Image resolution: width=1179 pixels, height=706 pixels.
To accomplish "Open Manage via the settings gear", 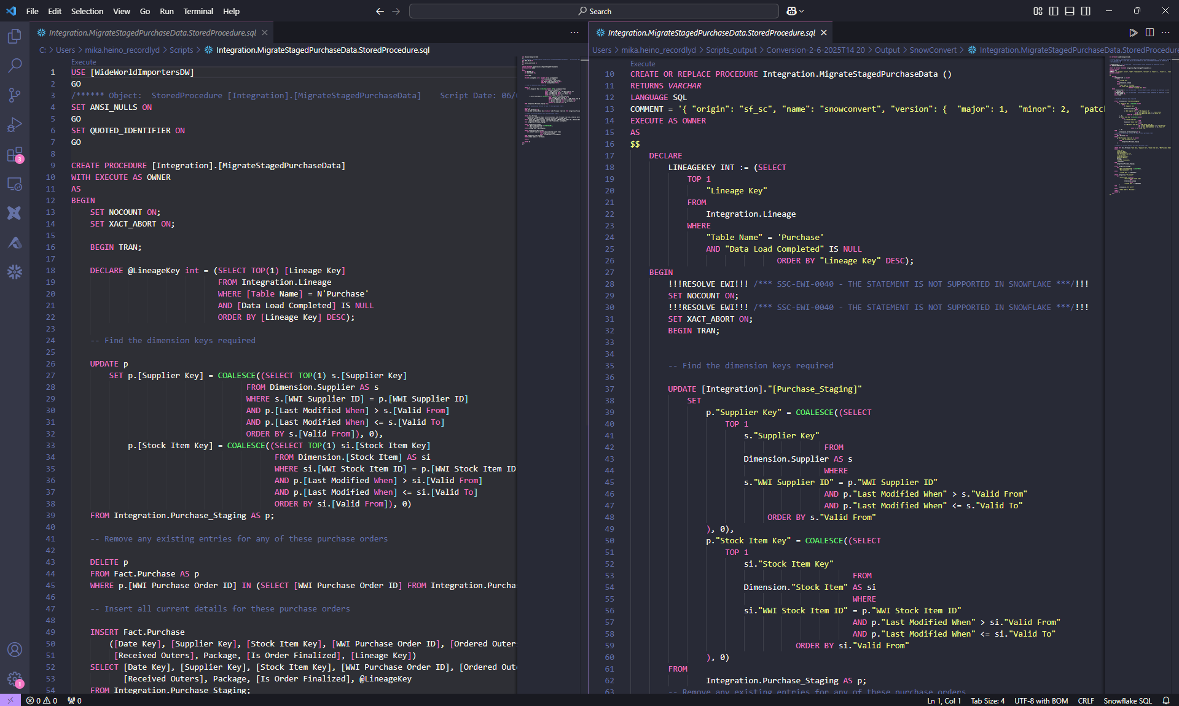I will click(x=15, y=680).
